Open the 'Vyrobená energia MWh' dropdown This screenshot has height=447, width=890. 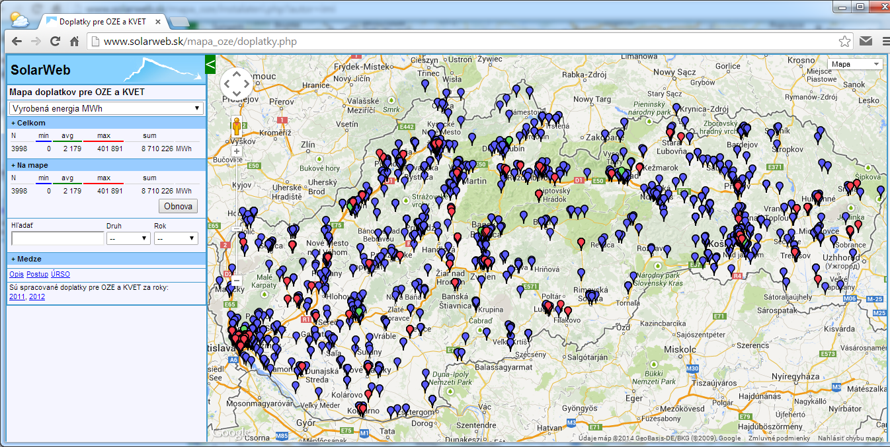pyautogui.click(x=106, y=108)
